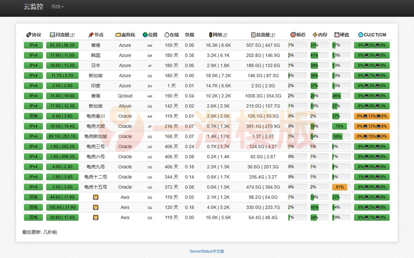Click the stopwatch icon beside 在线

[x=167, y=34]
